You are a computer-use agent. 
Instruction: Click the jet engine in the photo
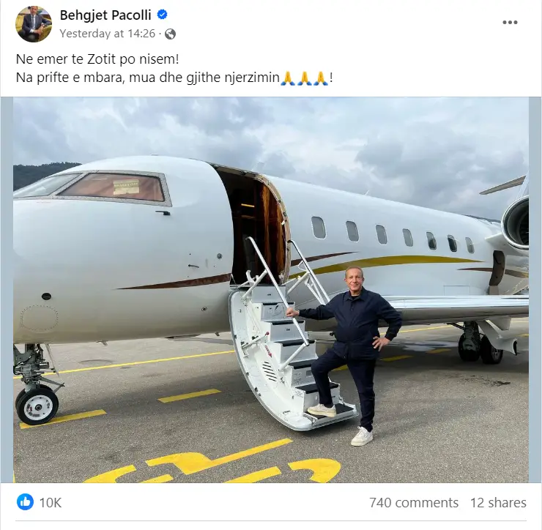click(x=515, y=223)
